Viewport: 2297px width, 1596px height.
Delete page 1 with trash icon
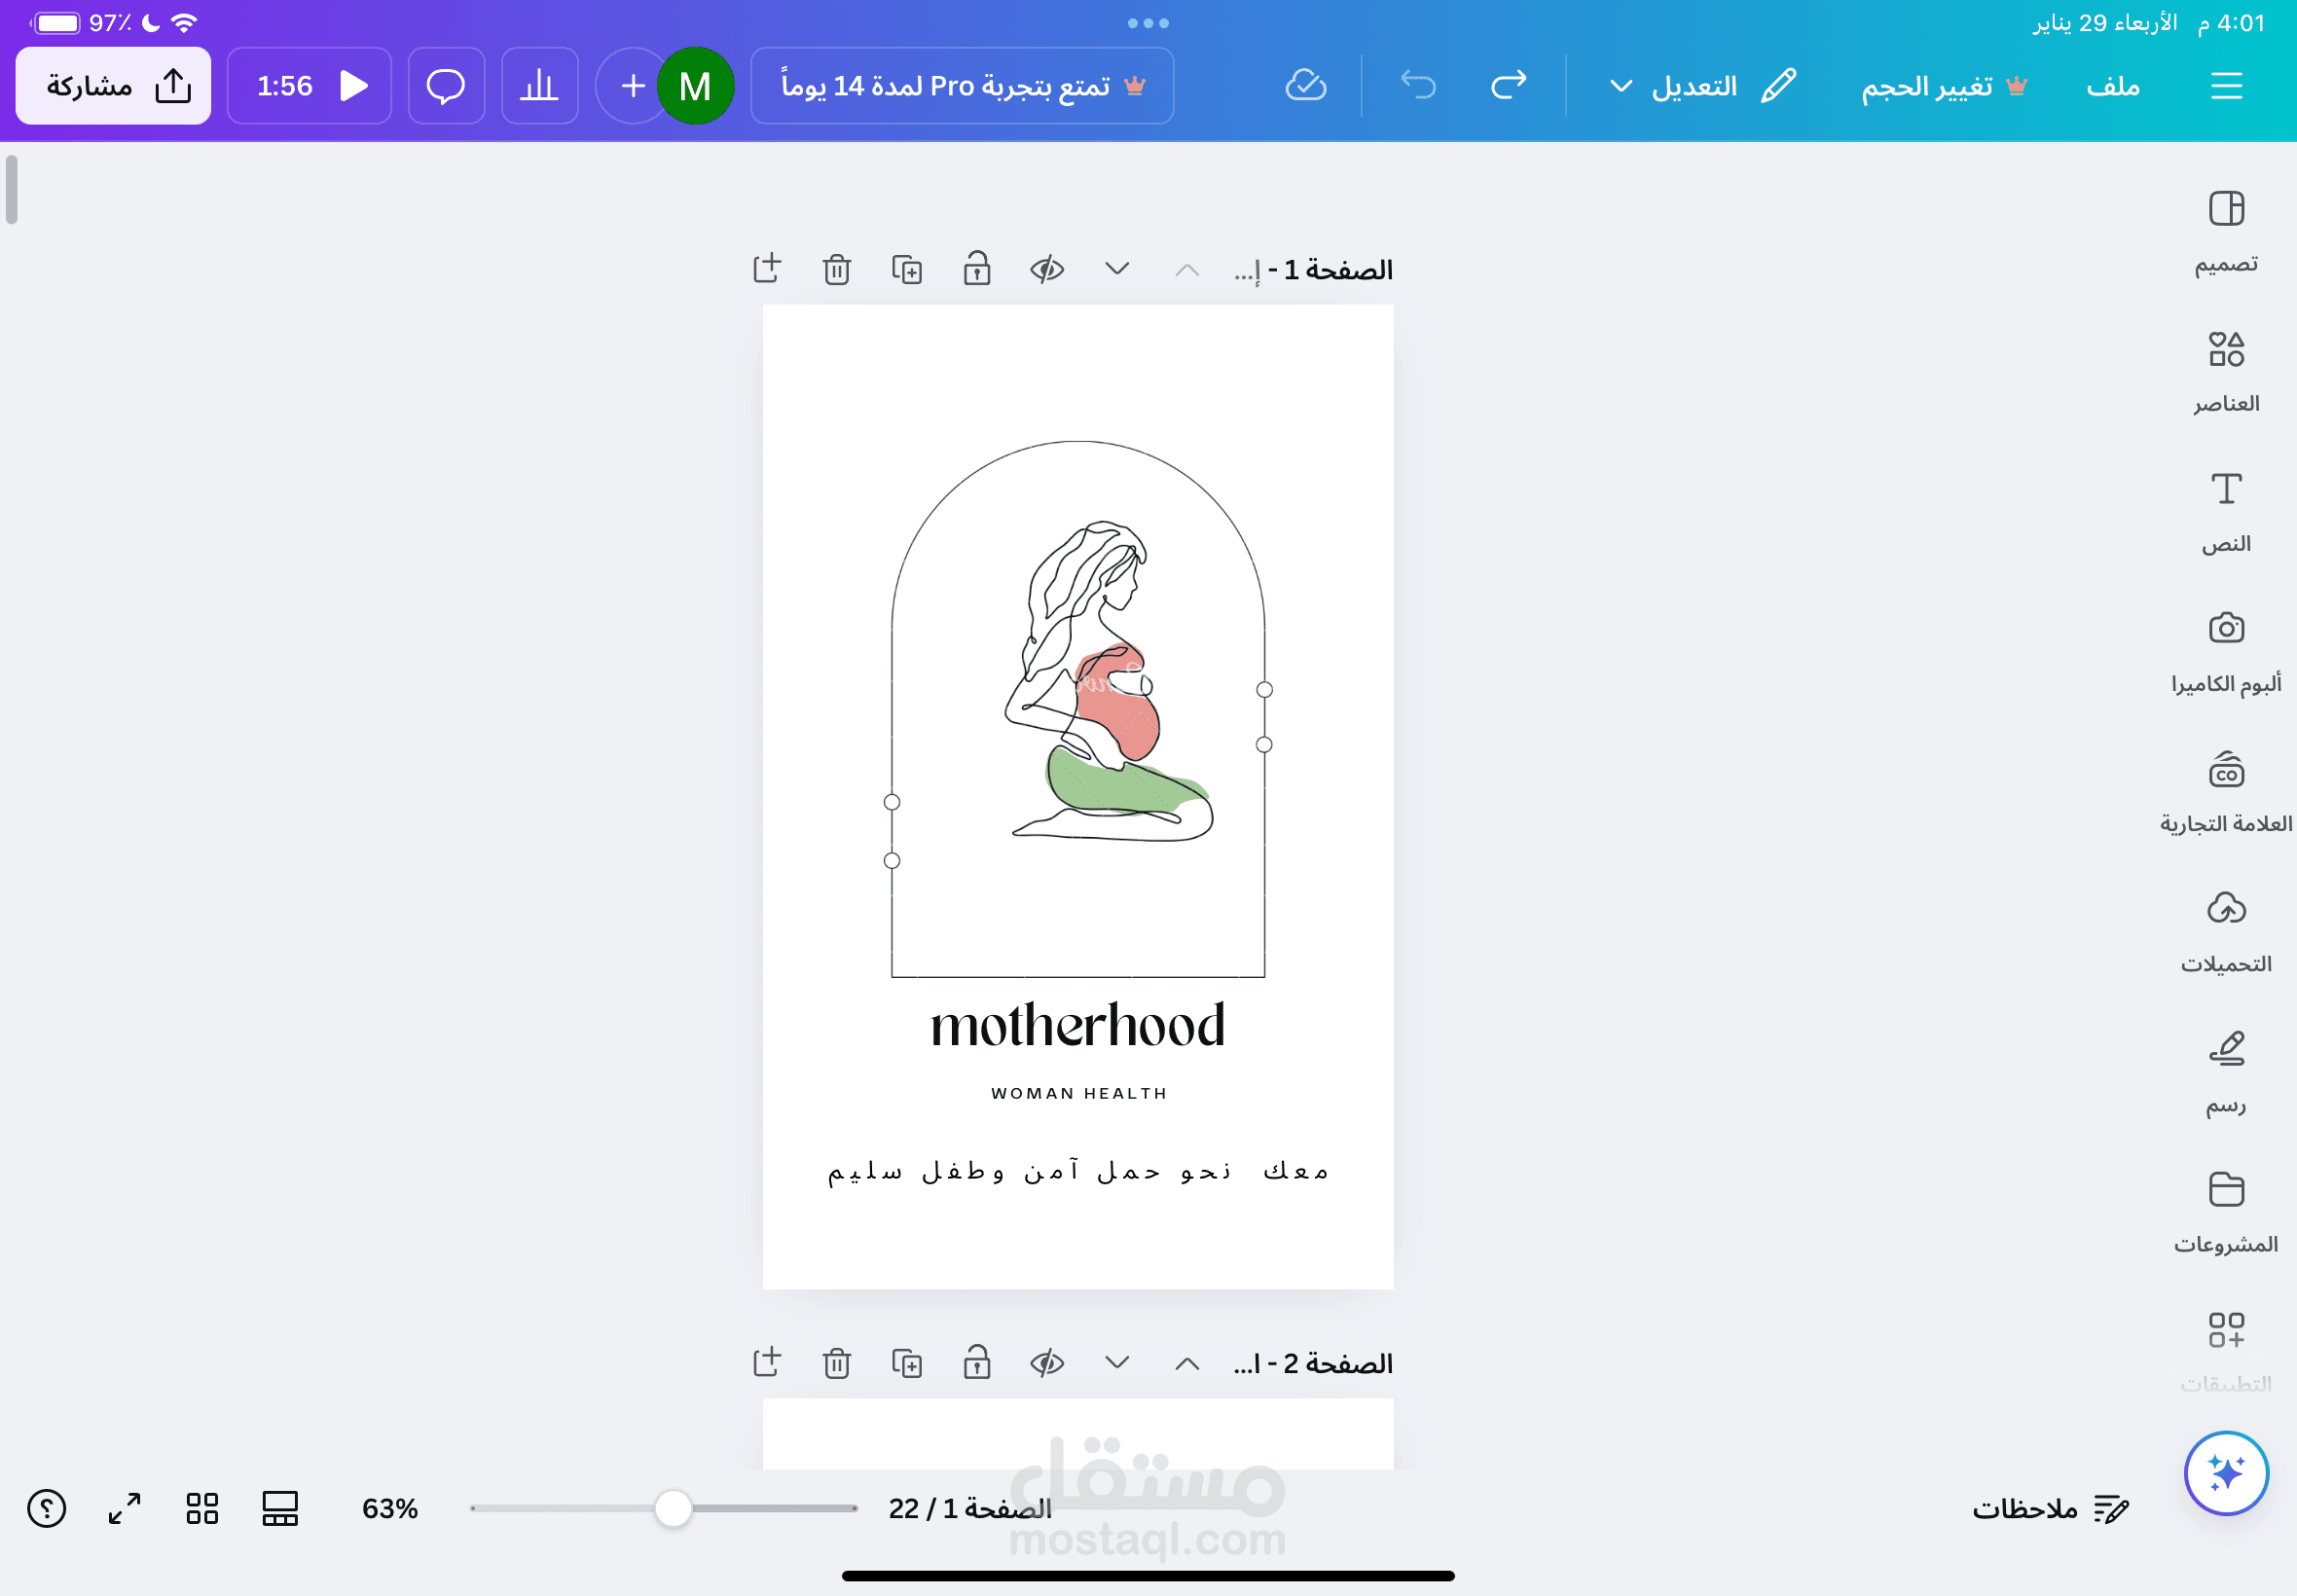pos(837,269)
